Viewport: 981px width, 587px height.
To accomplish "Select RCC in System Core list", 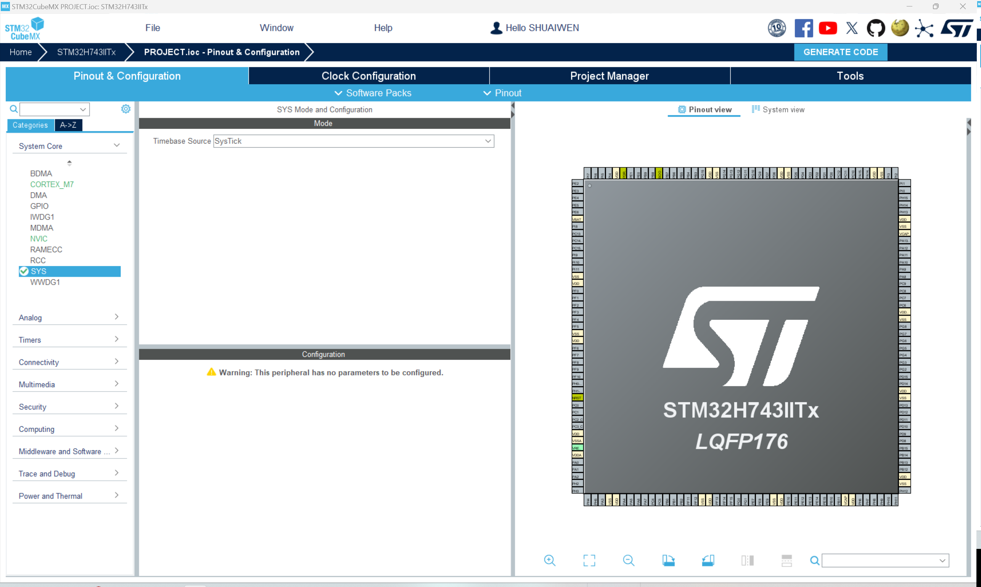I will click(x=38, y=260).
